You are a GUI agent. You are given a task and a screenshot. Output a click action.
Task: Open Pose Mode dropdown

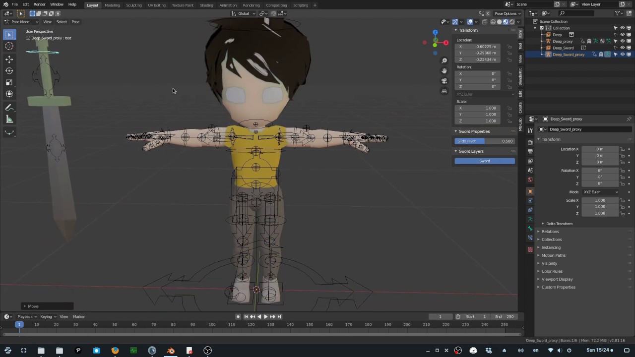[21, 22]
